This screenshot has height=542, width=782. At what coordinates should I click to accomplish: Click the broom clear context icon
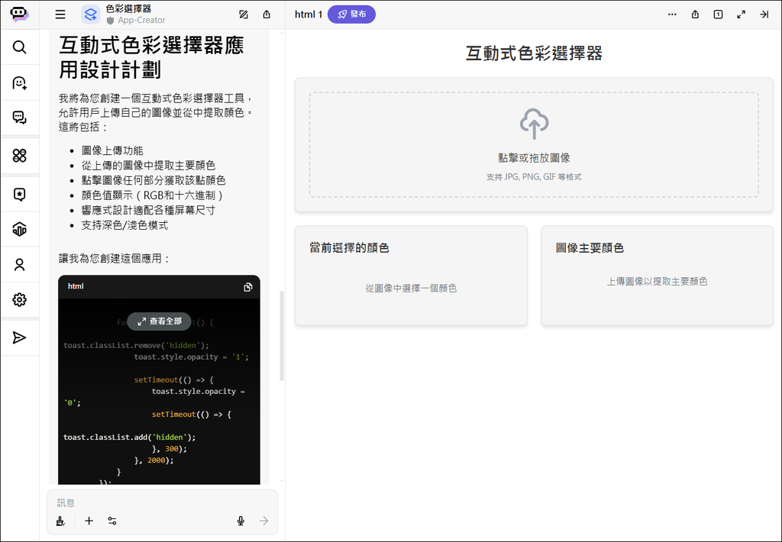(61, 521)
